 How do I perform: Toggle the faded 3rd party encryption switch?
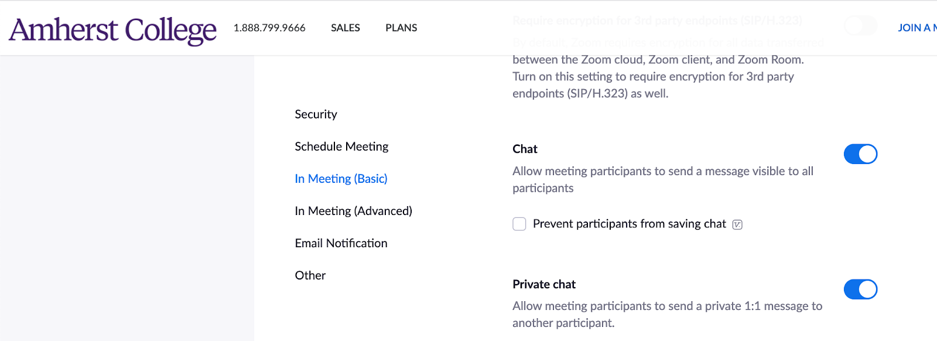860,25
